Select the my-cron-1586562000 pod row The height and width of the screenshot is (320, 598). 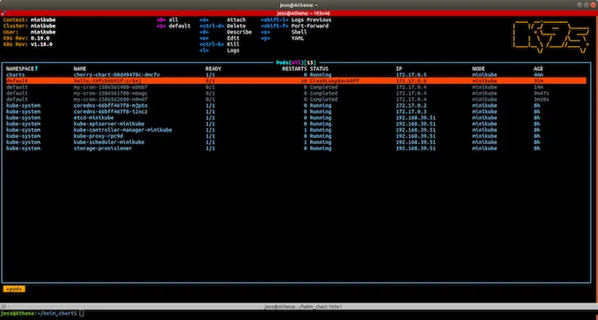(296, 99)
